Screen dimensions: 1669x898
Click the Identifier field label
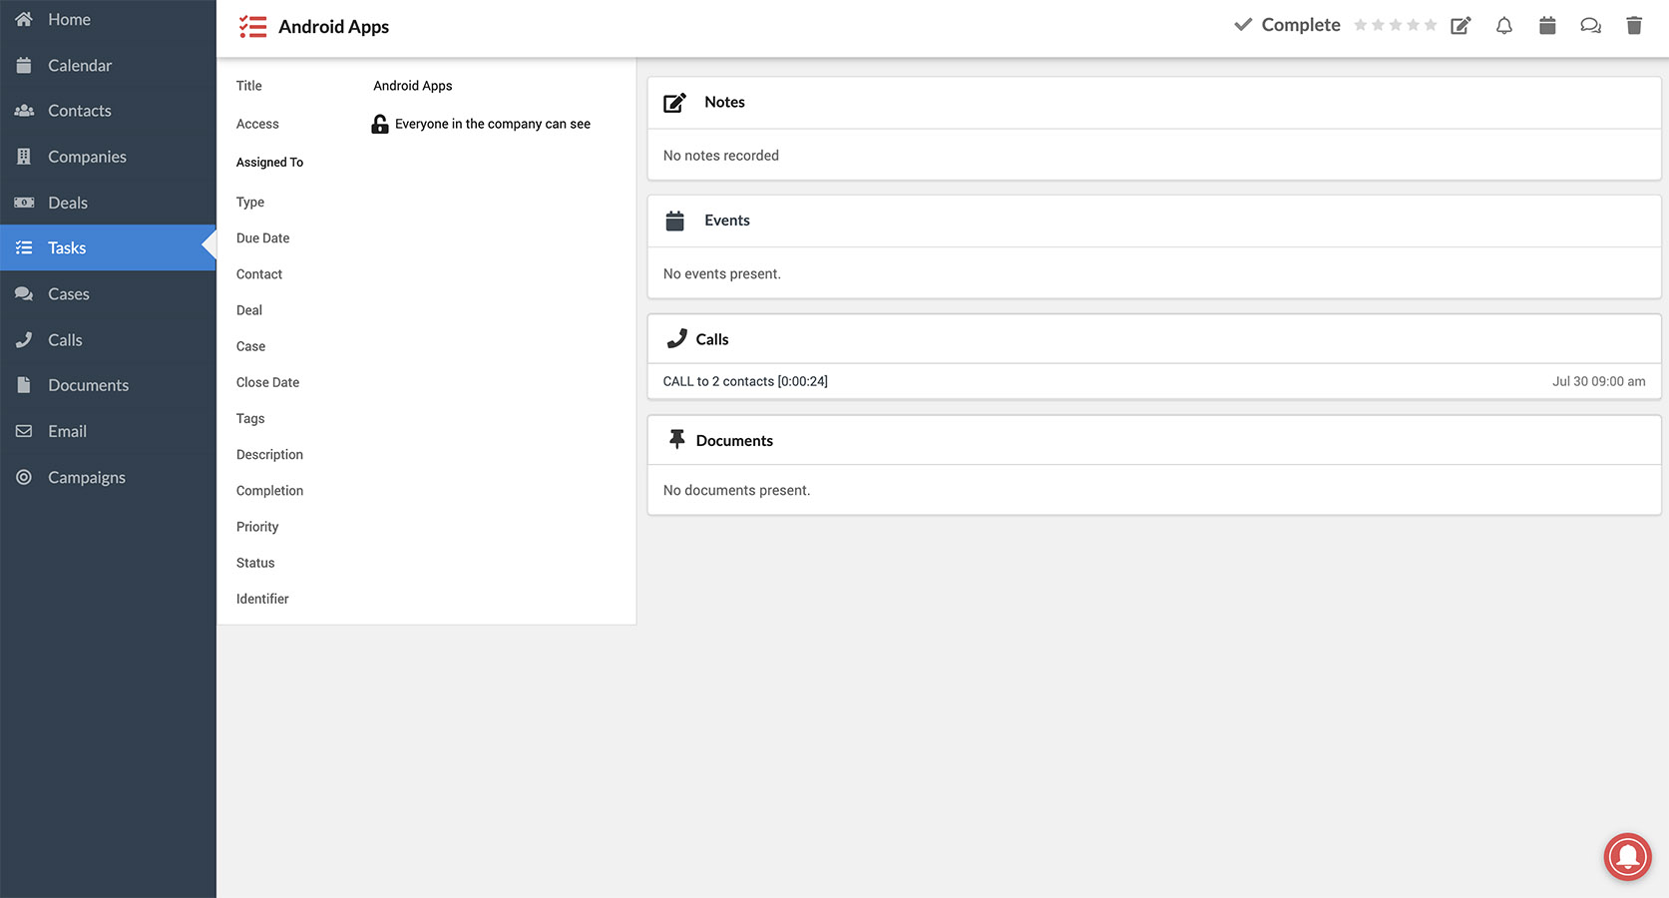(x=262, y=599)
